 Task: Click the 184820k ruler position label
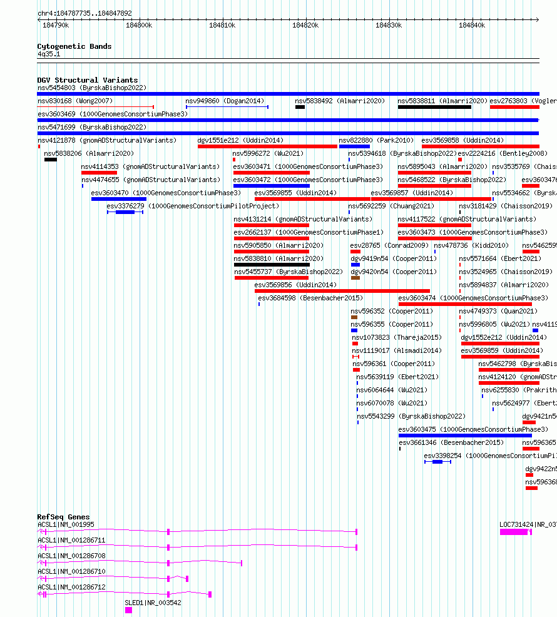(x=305, y=25)
